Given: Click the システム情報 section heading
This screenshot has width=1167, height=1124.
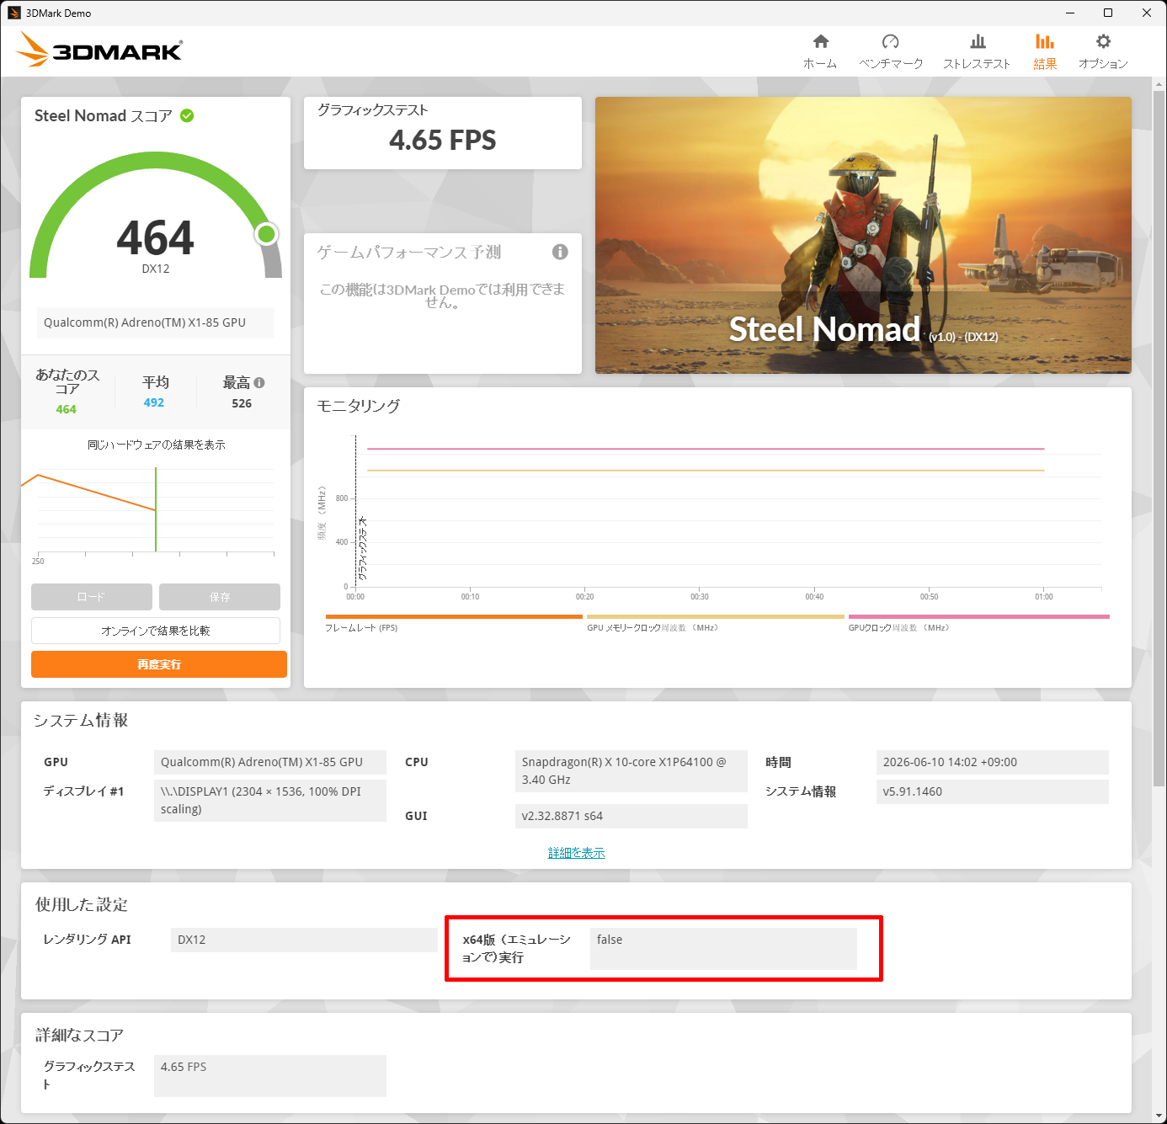Looking at the screenshot, I should click(x=81, y=721).
